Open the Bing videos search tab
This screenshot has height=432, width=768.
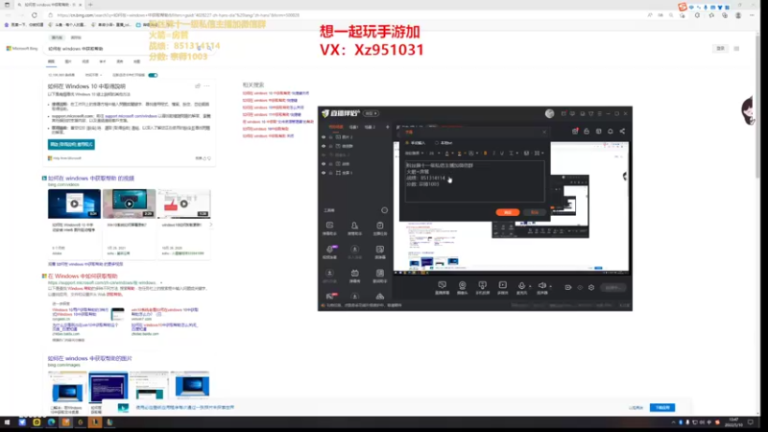click(x=85, y=61)
